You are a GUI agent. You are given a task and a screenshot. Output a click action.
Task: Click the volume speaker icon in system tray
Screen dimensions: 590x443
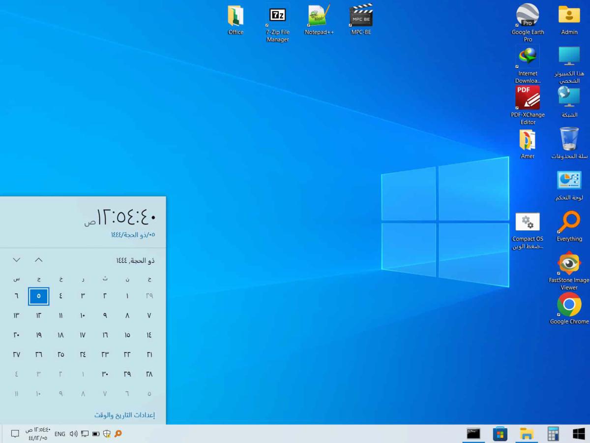click(73, 434)
